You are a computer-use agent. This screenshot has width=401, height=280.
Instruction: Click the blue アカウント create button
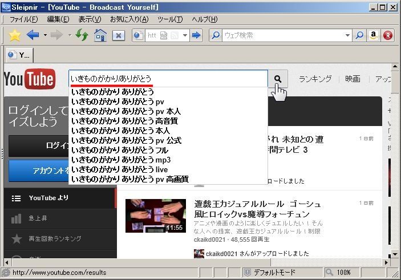pyautogui.click(x=39, y=171)
